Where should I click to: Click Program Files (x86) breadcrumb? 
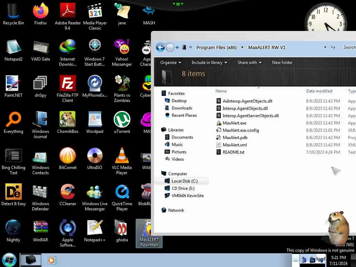click(216, 47)
